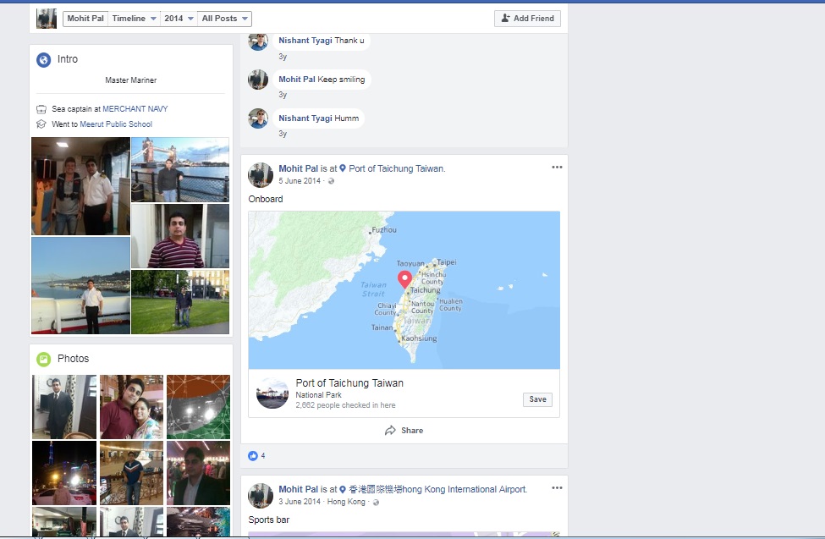Open the MERCHANT NAVY link
The image size is (825, 539).
pos(135,109)
